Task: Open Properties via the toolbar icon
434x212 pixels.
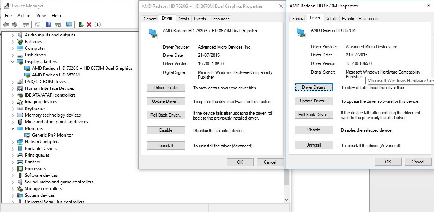Action: click(38, 25)
